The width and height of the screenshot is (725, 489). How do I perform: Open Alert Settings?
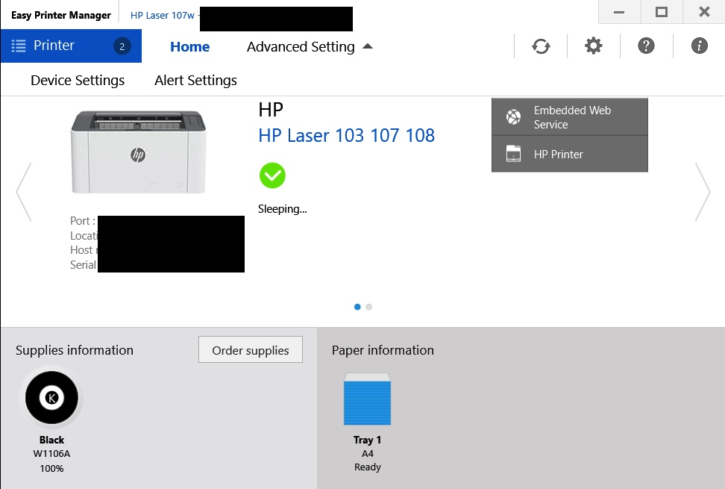click(195, 81)
